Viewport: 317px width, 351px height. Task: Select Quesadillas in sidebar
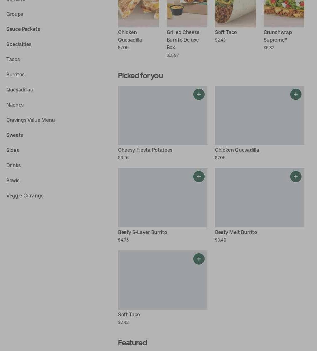tap(20, 90)
